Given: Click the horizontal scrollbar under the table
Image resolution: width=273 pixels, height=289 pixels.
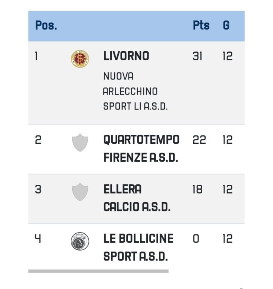Looking at the screenshot, I should tap(98, 271).
